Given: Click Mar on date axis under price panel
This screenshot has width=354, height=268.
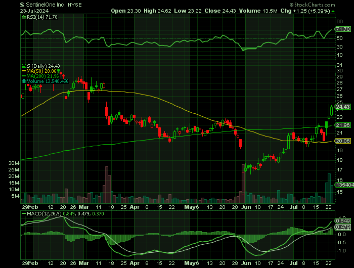Looking at the screenshot, I should coord(83,207).
